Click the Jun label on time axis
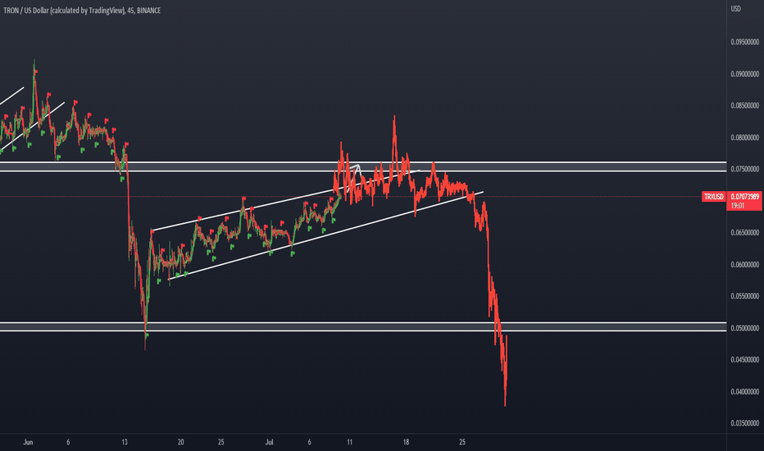This screenshot has width=764, height=451. pos(28,442)
